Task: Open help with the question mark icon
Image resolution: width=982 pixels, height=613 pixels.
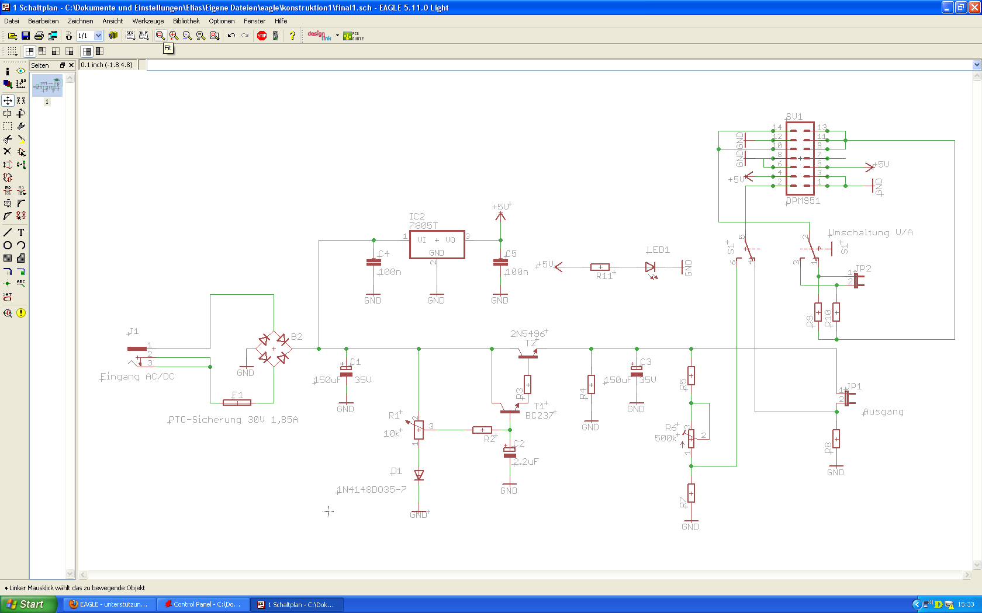Action: click(x=292, y=36)
